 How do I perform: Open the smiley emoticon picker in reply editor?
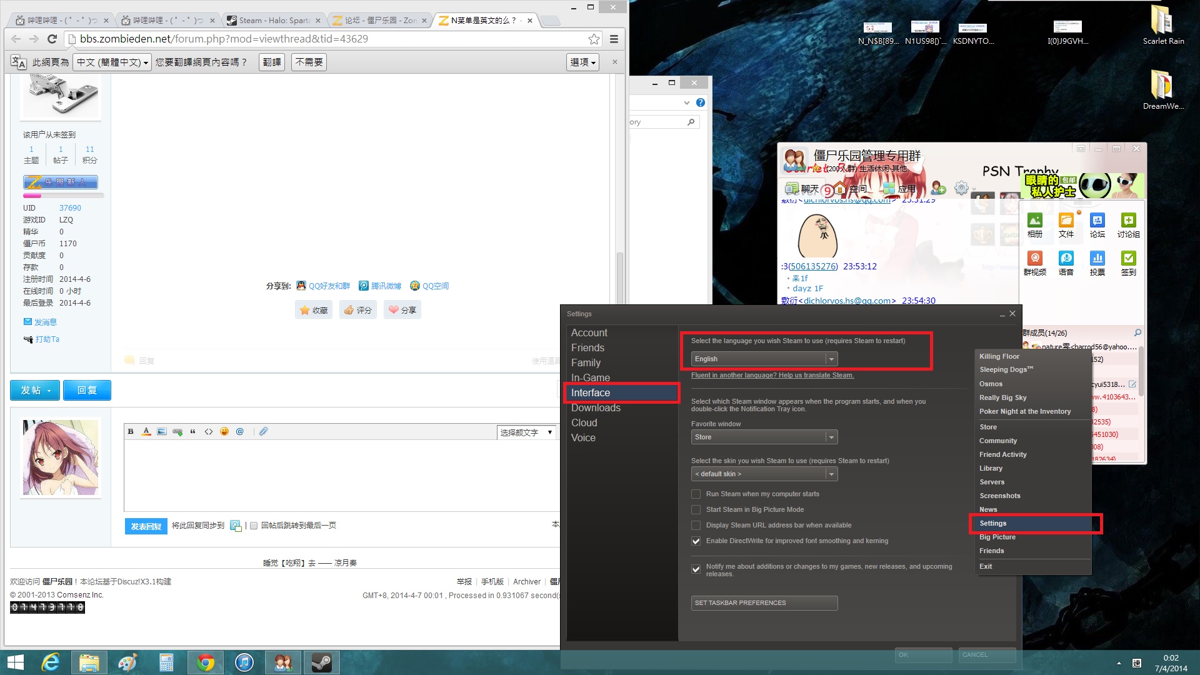tap(224, 431)
